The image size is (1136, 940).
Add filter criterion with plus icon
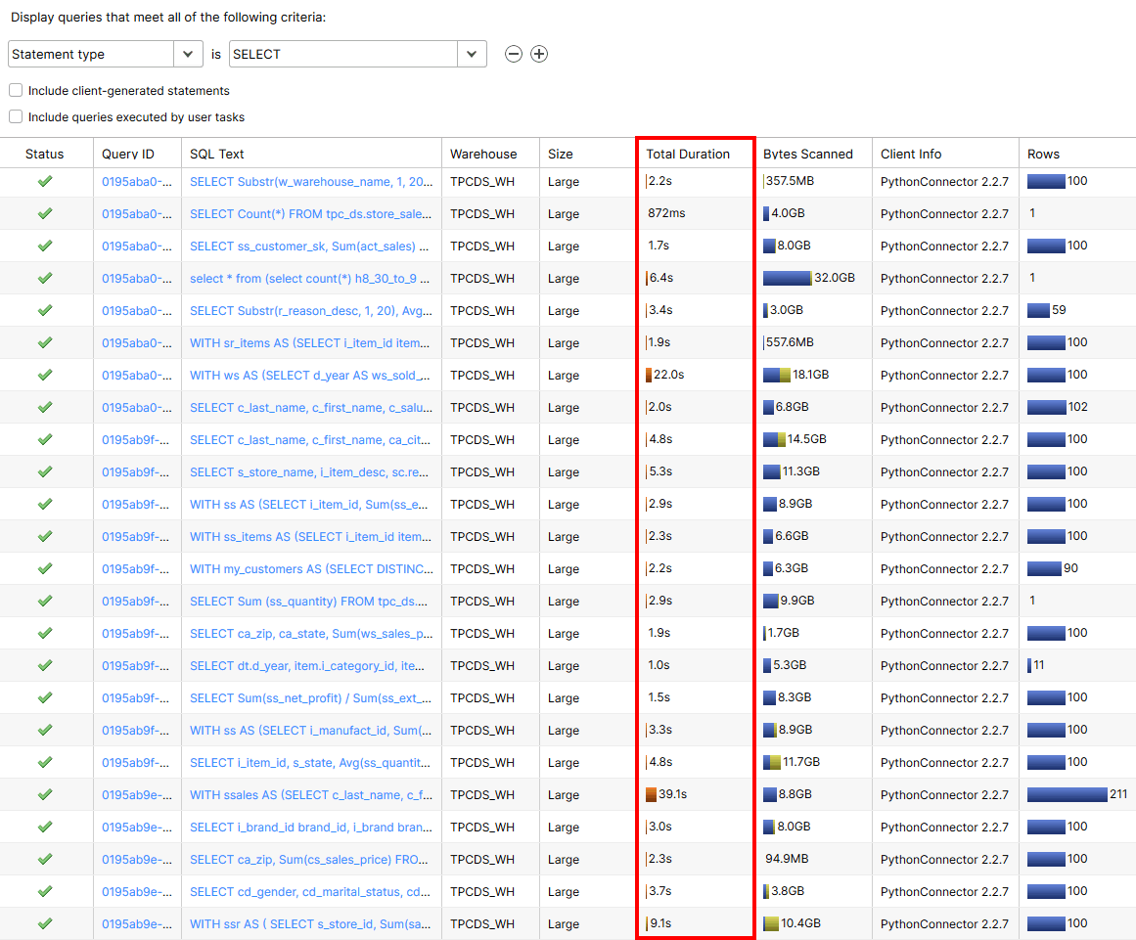click(539, 55)
